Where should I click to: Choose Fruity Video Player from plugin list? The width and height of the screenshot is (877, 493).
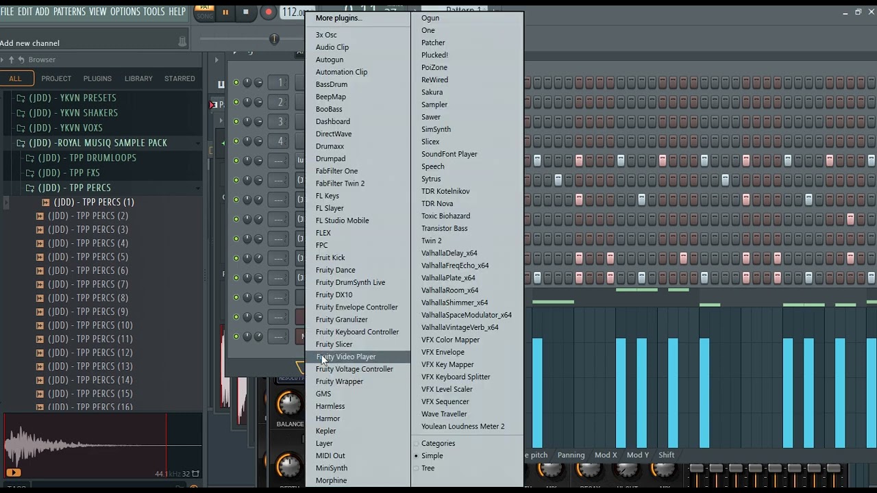click(x=358, y=357)
